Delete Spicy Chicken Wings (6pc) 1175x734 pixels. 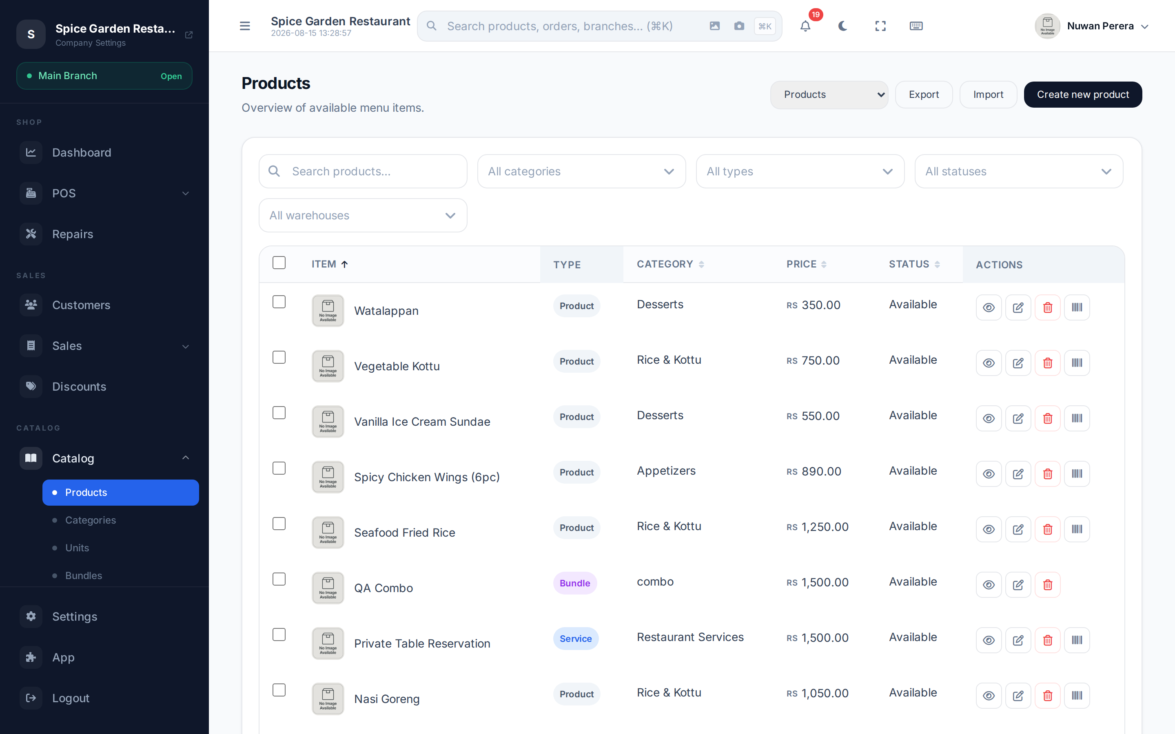(1047, 474)
